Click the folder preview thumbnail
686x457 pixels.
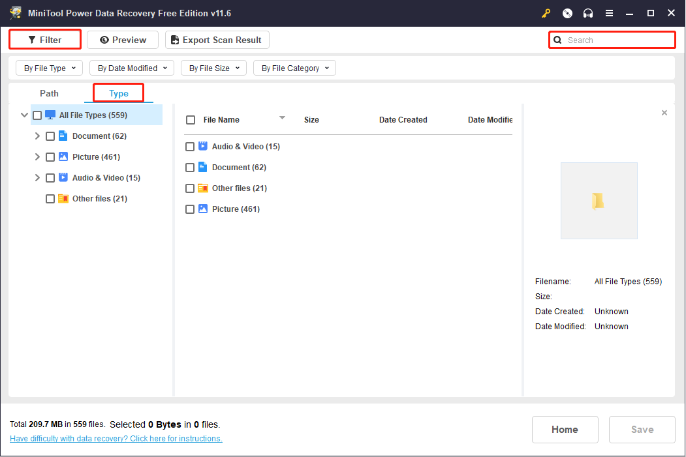click(x=599, y=201)
